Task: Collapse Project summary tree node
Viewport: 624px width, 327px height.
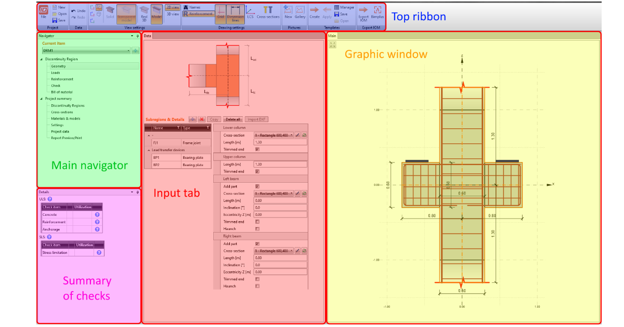Action: pyautogui.click(x=41, y=99)
